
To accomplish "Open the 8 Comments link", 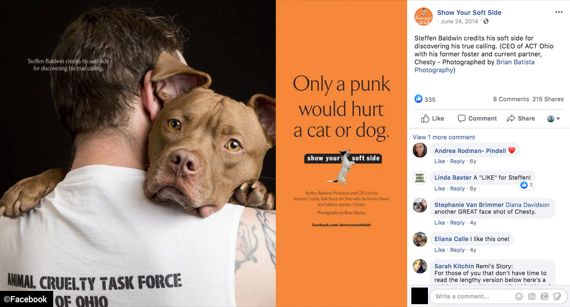I will coord(511,99).
